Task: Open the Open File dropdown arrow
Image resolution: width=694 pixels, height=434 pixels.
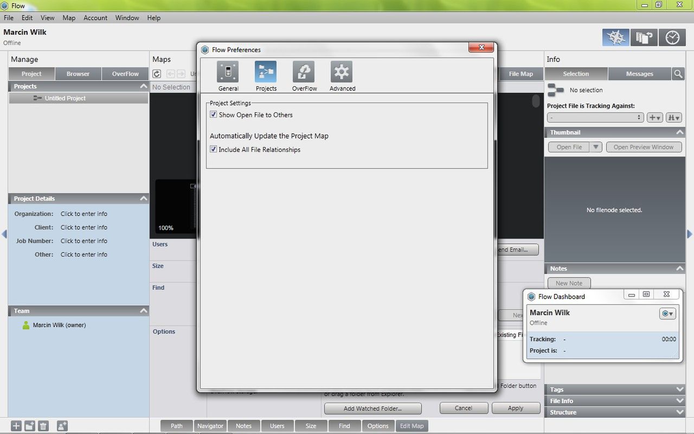Action: click(x=596, y=147)
